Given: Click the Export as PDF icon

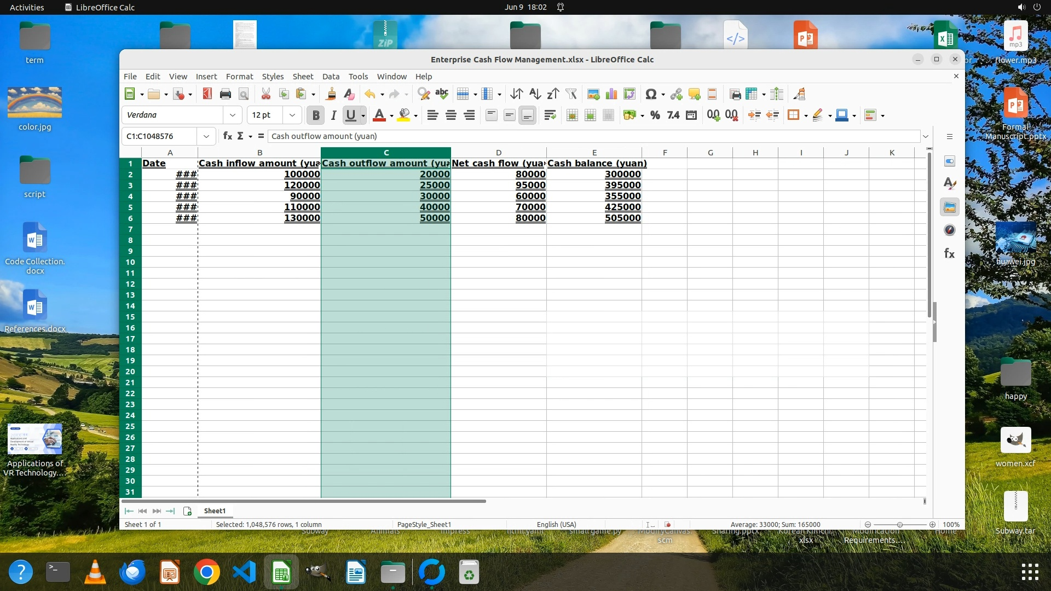Looking at the screenshot, I should 207,94.
